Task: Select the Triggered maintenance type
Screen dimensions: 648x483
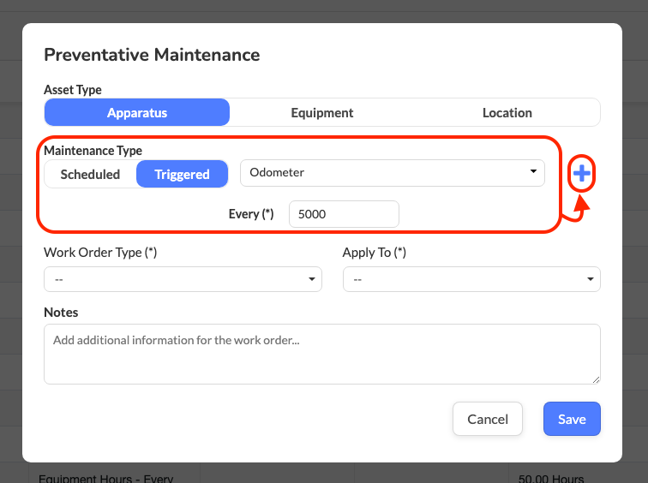Action: click(182, 175)
